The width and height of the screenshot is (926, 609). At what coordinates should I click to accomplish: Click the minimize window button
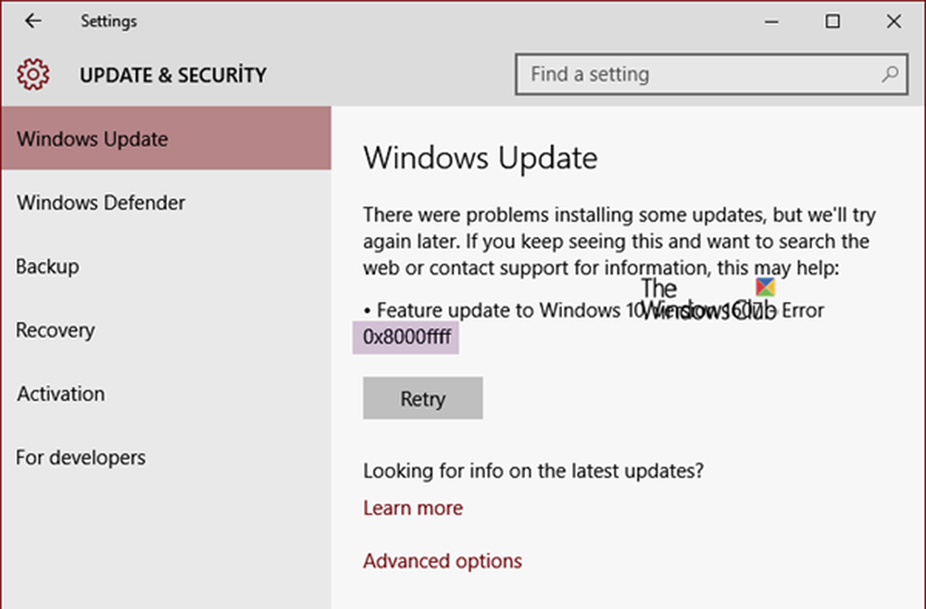click(772, 20)
